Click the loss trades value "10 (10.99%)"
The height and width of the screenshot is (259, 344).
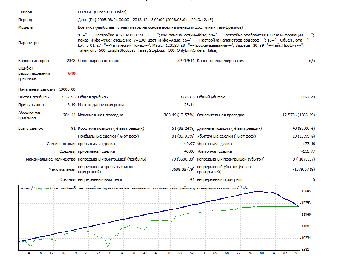click(303, 136)
